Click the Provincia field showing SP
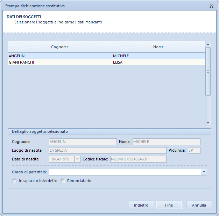 [194, 151]
